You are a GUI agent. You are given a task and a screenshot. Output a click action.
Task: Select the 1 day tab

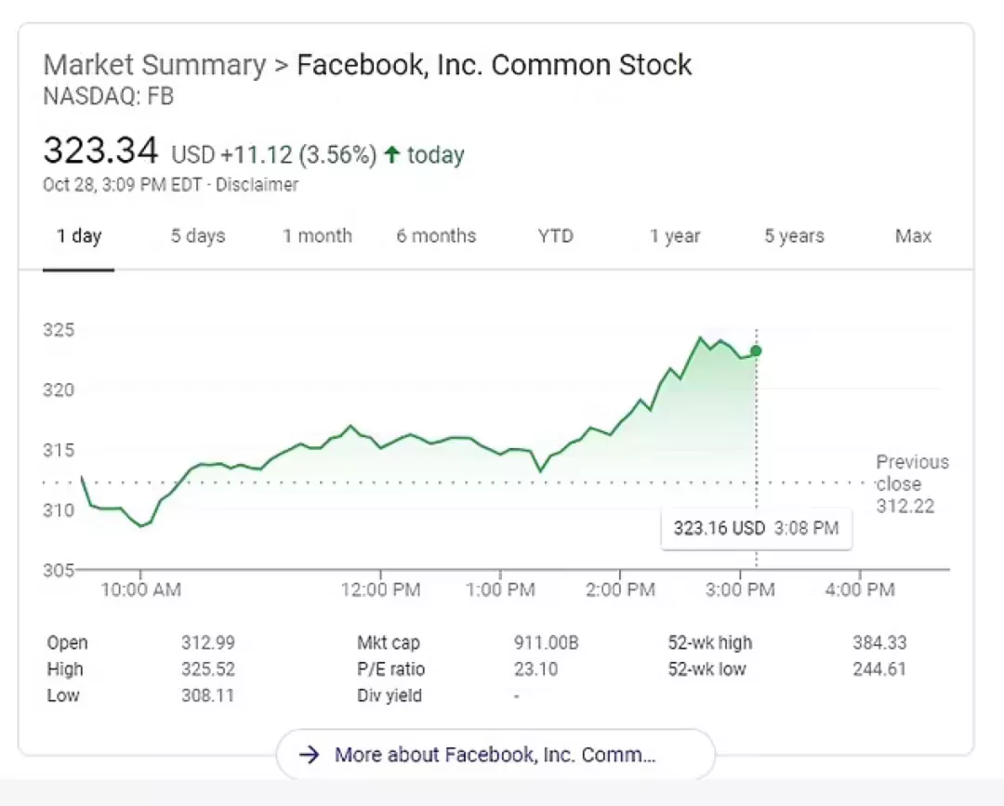79,236
